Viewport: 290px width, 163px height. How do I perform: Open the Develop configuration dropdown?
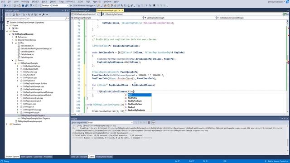click(46, 5)
